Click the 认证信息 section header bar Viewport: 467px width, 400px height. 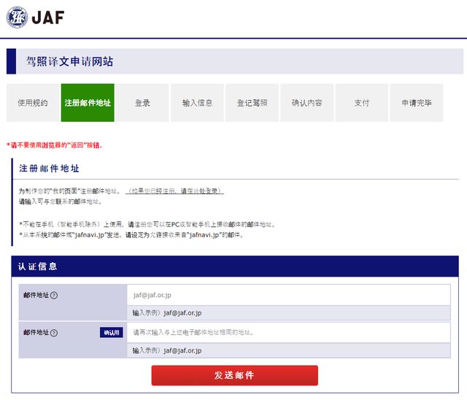click(x=234, y=266)
